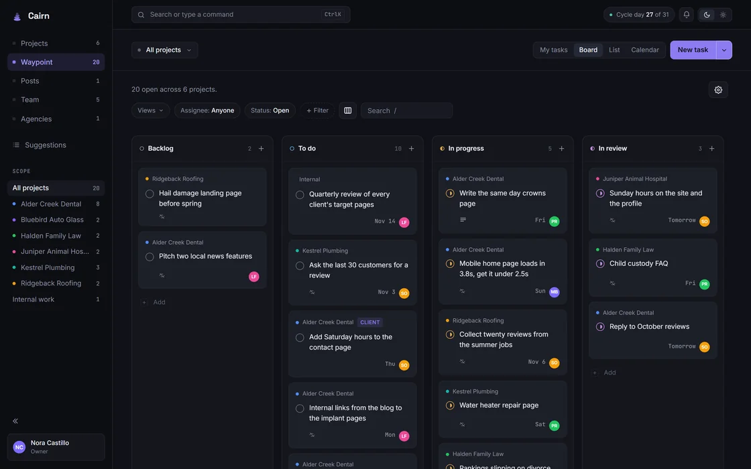Open the Views dropdown

[x=150, y=111]
